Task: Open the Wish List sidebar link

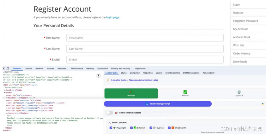Action: pos(239,45)
